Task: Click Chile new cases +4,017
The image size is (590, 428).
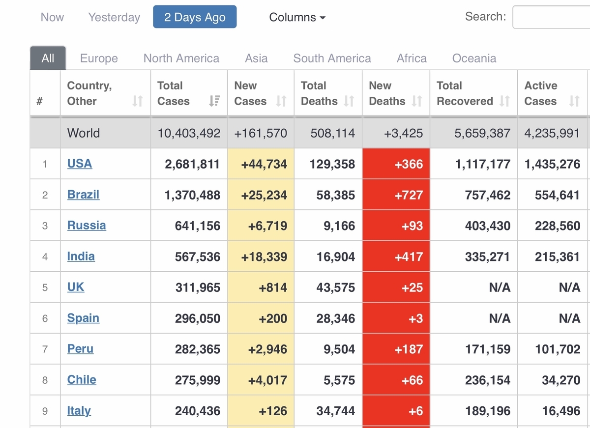Action: click(267, 380)
